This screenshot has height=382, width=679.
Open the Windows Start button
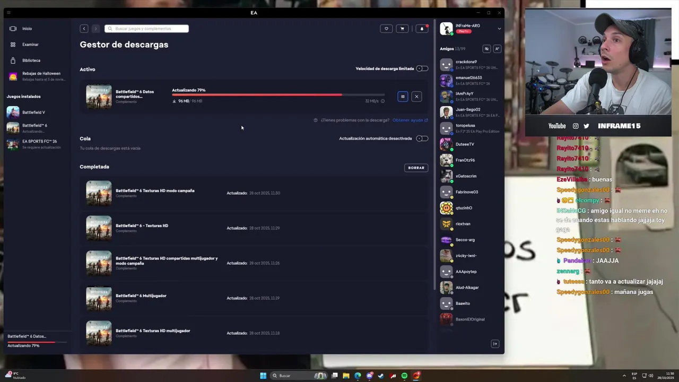coord(263,376)
